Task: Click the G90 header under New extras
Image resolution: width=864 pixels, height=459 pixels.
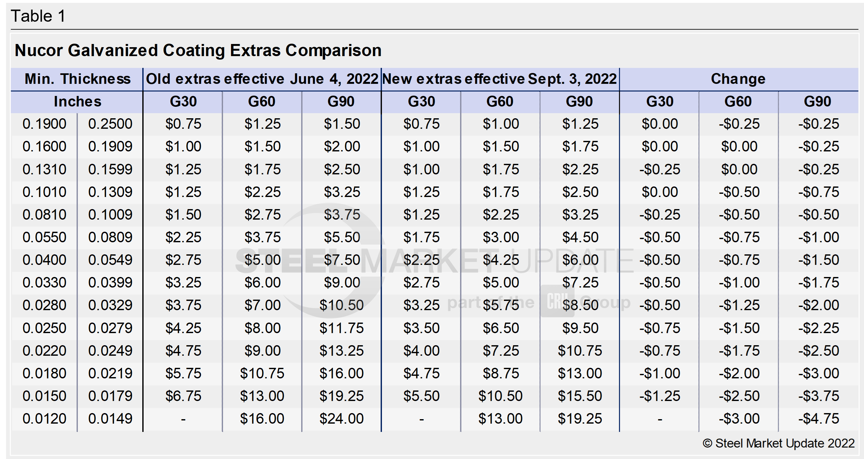Action: pos(579,101)
